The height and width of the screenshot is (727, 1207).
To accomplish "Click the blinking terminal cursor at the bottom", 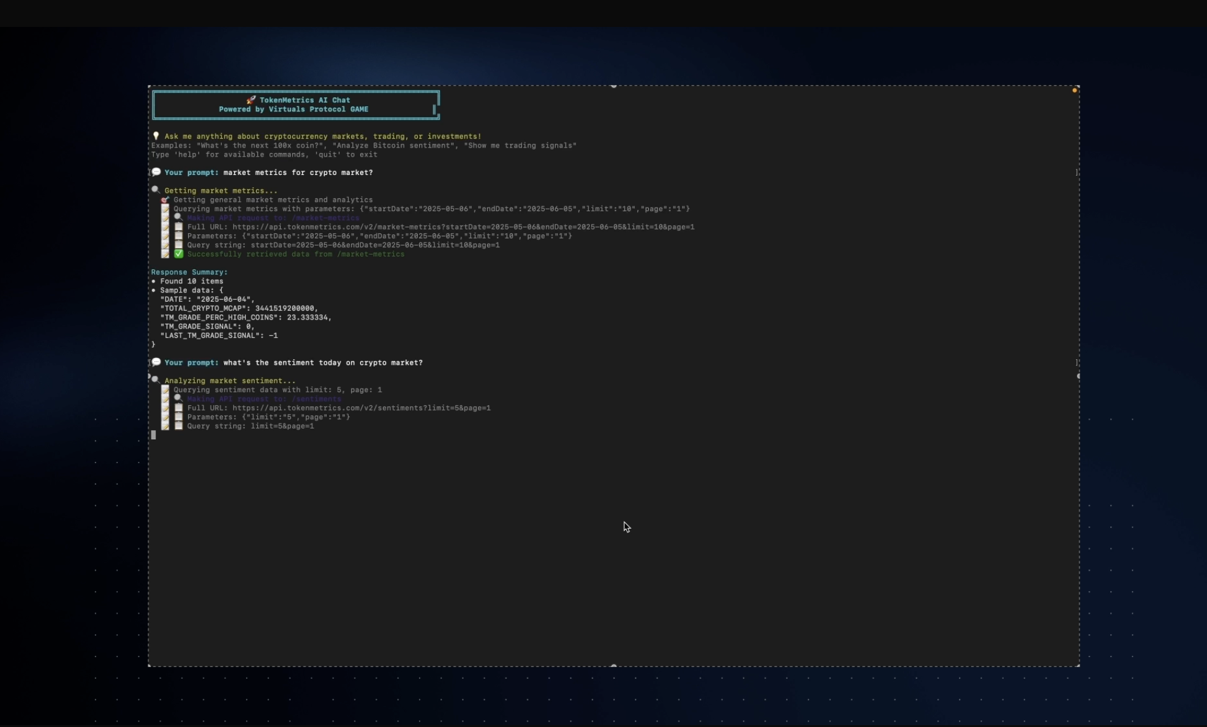I will [x=154, y=434].
